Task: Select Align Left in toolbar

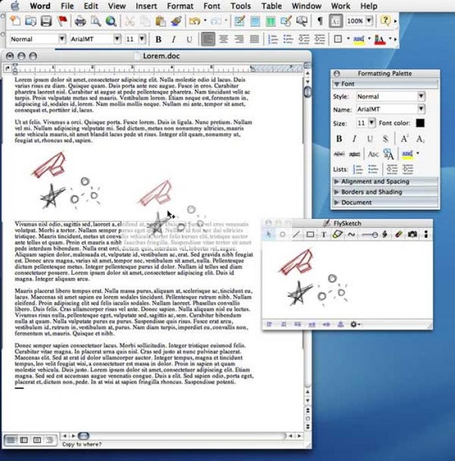Action: point(208,39)
